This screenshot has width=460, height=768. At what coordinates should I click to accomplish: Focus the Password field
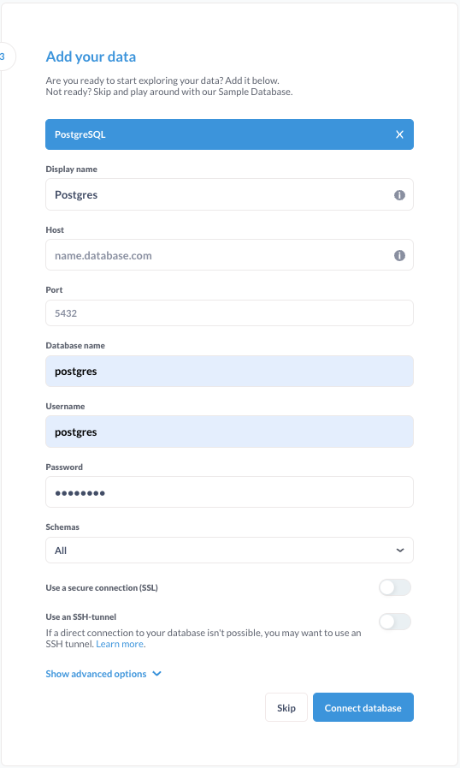pyautogui.click(x=229, y=491)
